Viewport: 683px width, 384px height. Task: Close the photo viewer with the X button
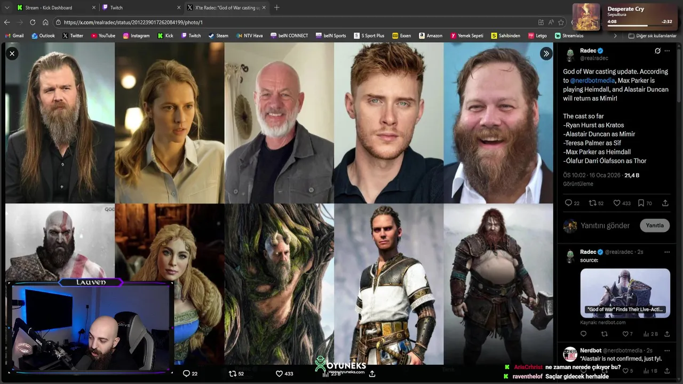coord(12,53)
